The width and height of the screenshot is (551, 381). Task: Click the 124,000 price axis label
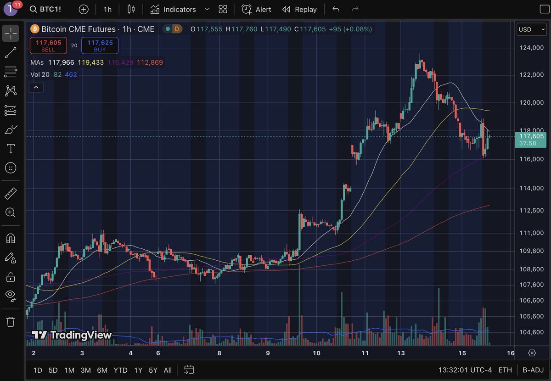click(x=531, y=48)
